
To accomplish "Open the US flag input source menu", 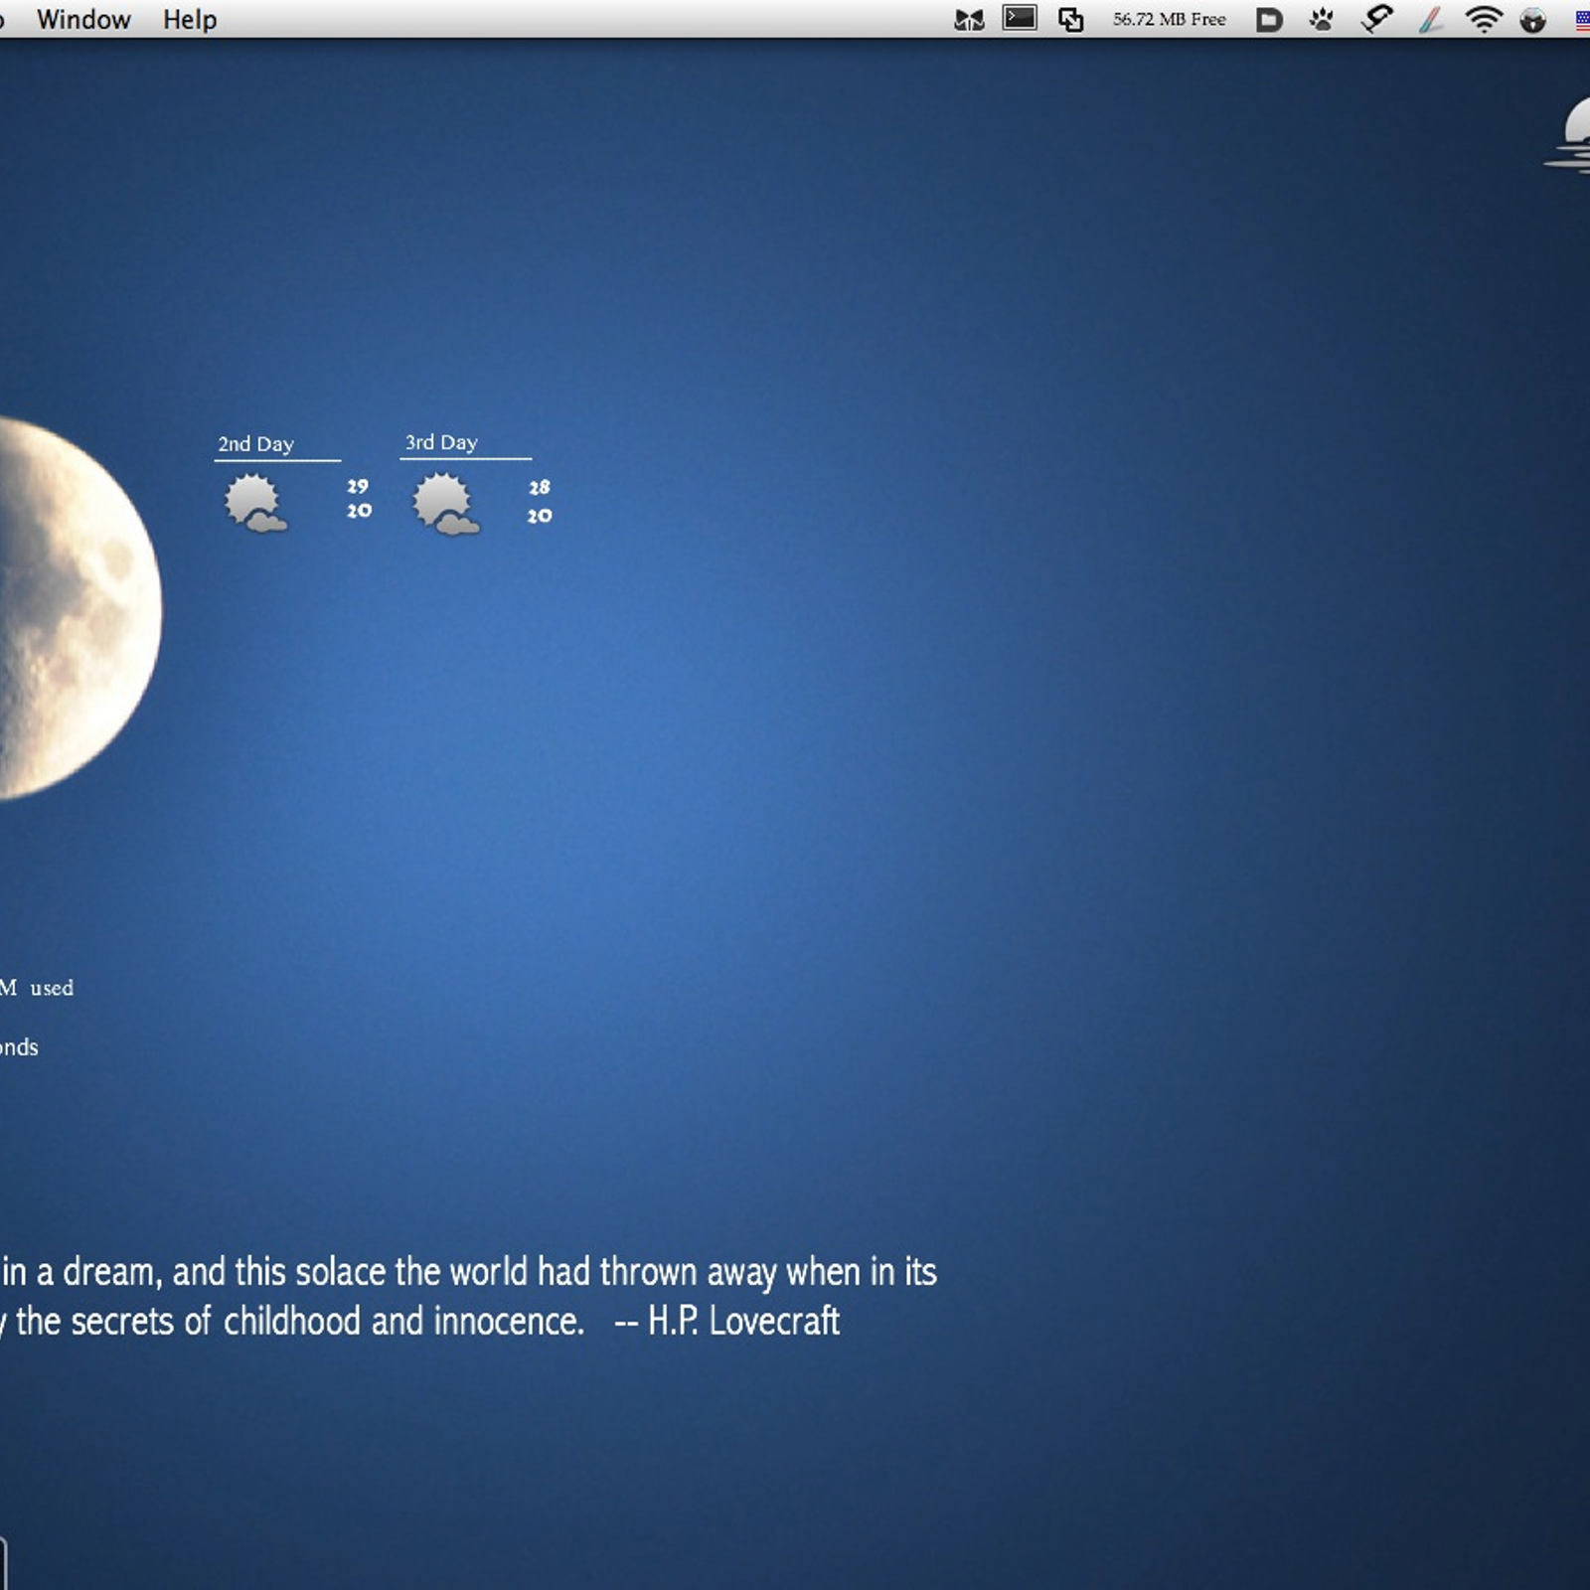I will (1582, 20).
